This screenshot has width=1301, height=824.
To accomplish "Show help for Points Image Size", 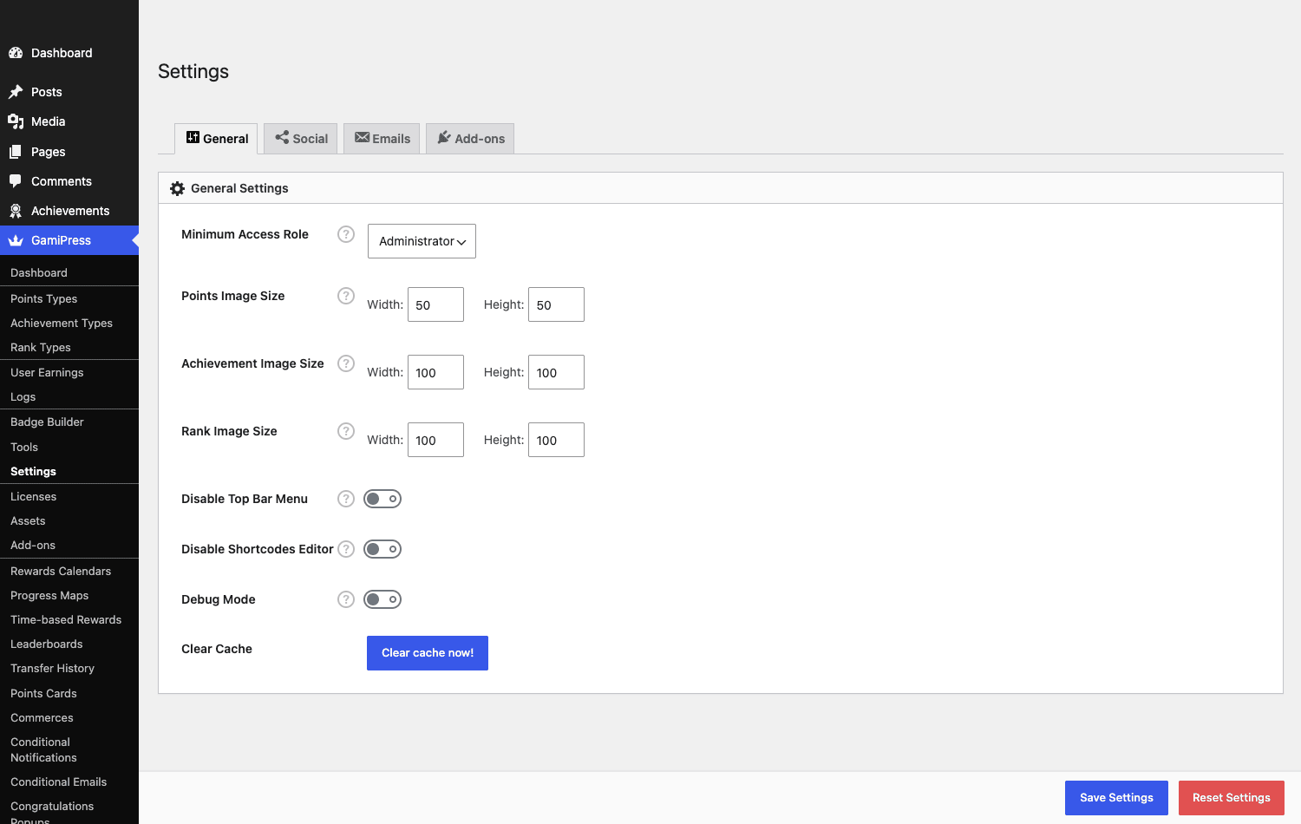I will (346, 296).
